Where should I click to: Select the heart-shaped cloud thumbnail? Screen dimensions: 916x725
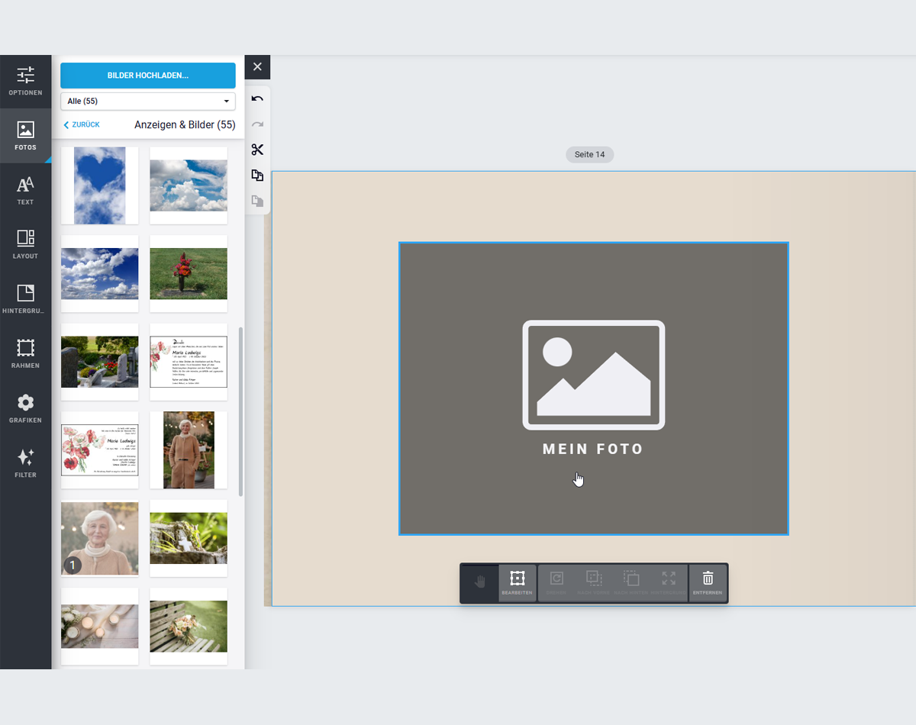tap(100, 185)
